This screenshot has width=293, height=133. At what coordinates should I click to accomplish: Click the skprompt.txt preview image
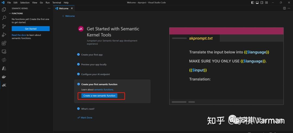tap(227, 66)
